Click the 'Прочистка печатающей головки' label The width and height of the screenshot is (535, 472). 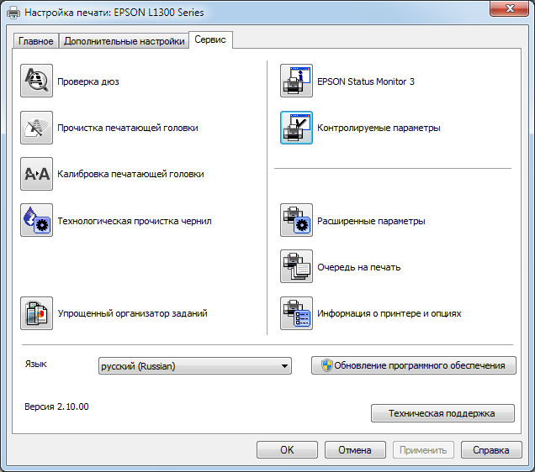click(x=128, y=128)
